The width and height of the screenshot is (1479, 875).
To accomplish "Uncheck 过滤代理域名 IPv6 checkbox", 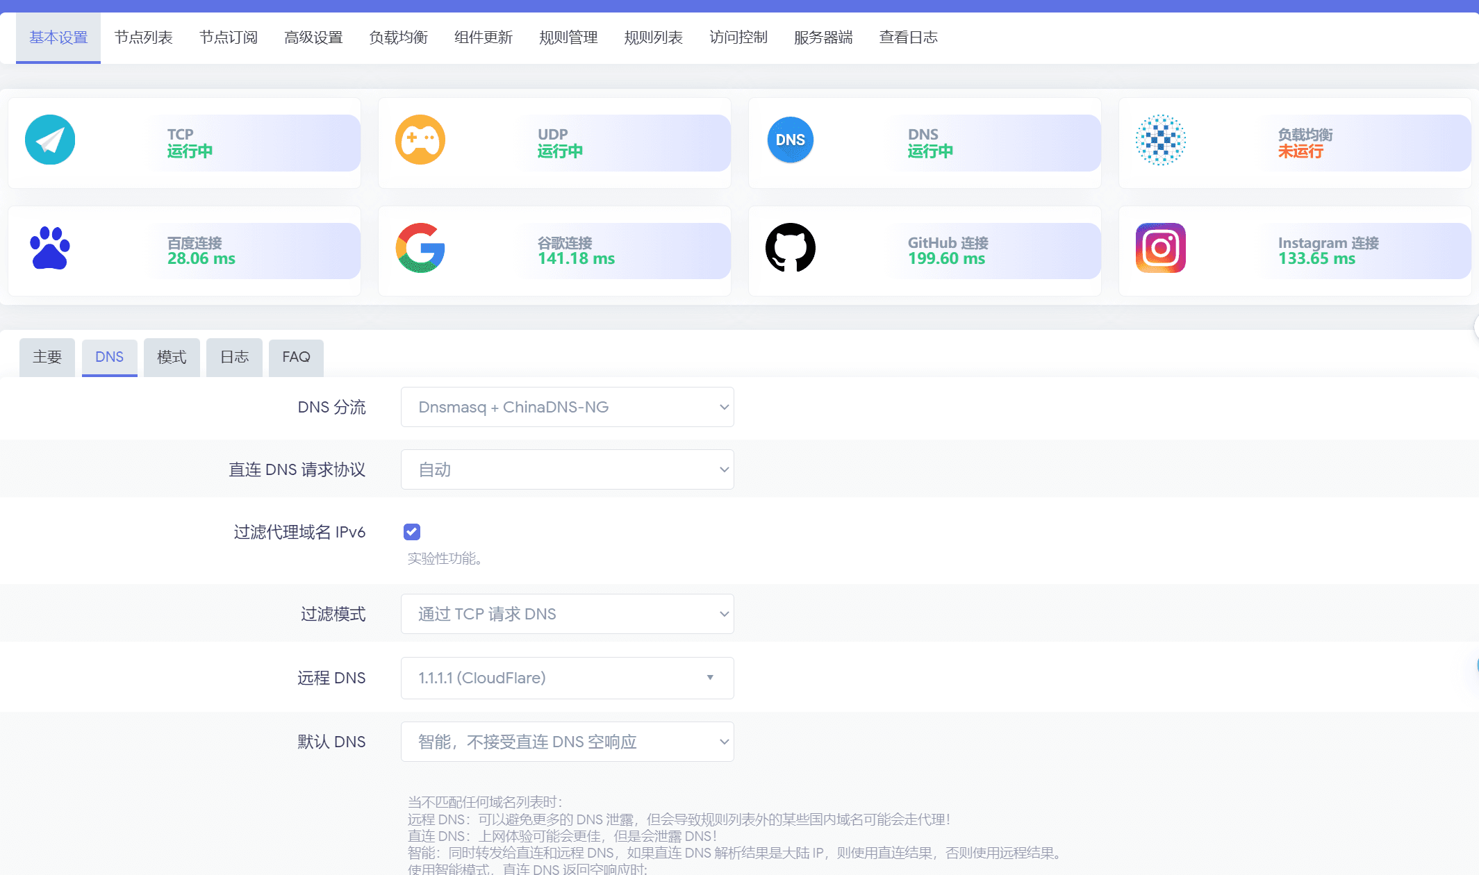I will (x=412, y=532).
